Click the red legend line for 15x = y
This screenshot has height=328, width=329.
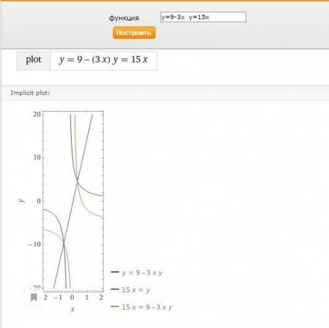[114, 289]
